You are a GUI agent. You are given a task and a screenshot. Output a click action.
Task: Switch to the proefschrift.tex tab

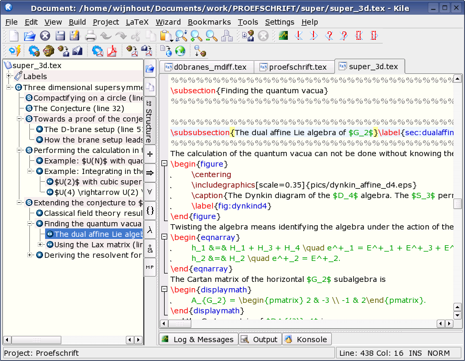click(294, 67)
